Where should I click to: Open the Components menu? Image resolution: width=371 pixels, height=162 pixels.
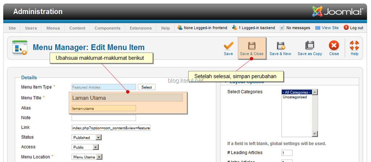[107, 28]
